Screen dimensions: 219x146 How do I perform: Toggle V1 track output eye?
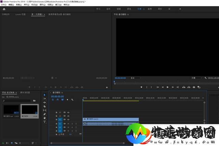click(68, 120)
